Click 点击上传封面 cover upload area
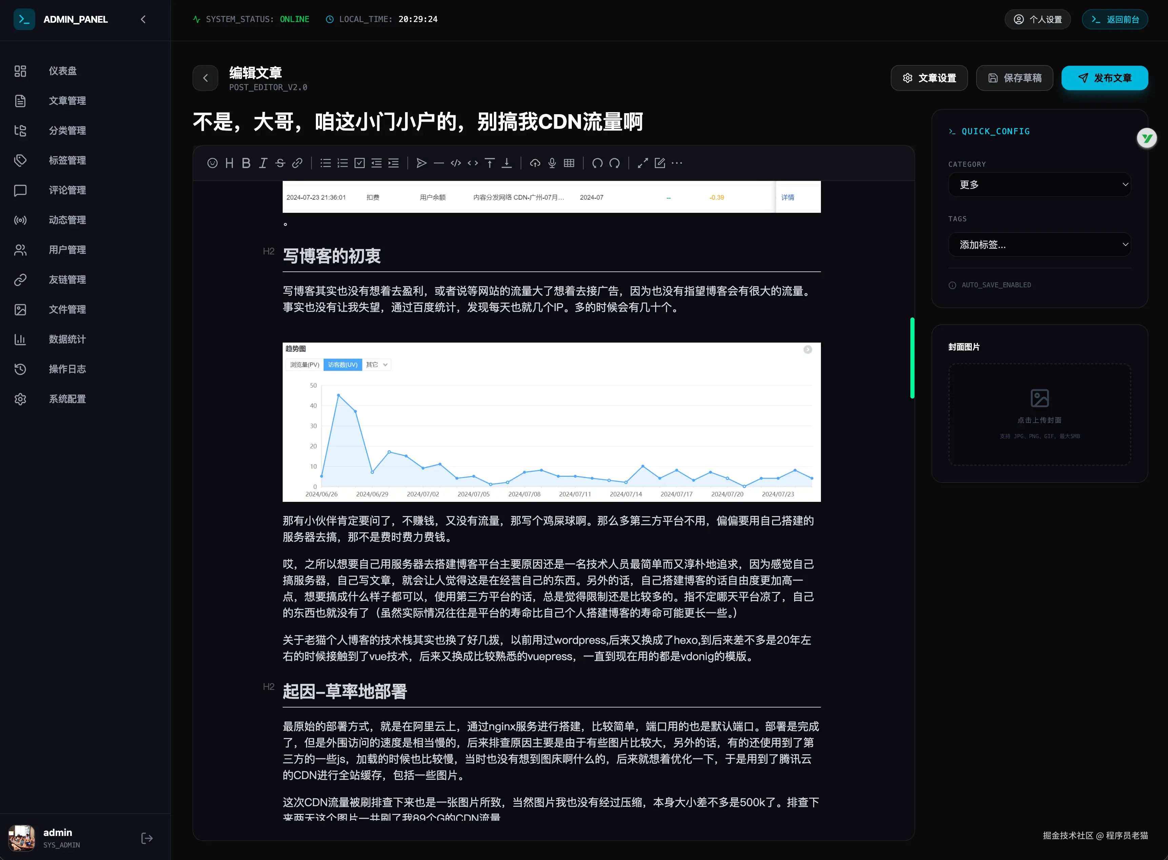Screen dimensions: 1168x860 pos(1040,414)
